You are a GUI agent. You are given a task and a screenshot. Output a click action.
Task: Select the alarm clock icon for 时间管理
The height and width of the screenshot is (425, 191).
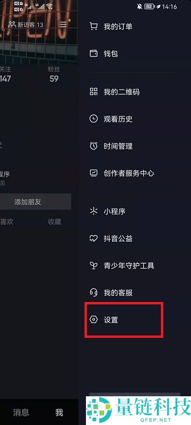pyautogui.click(x=94, y=146)
